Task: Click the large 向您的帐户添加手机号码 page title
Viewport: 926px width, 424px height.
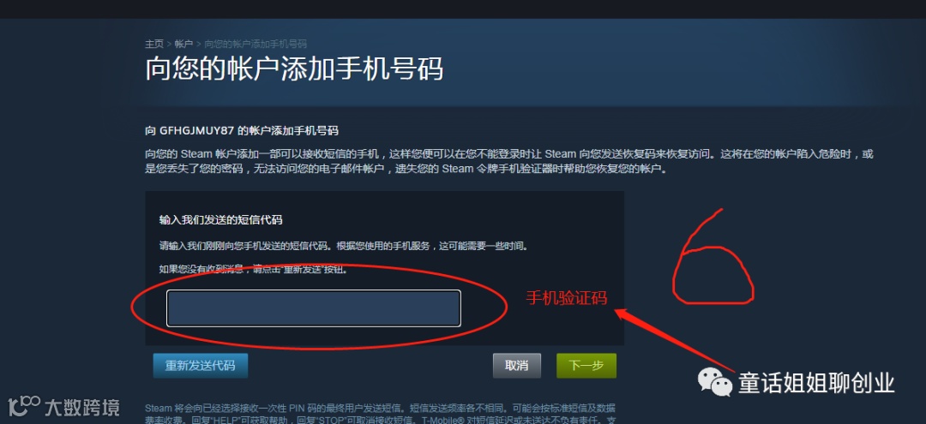Action: click(x=294, y=69)
